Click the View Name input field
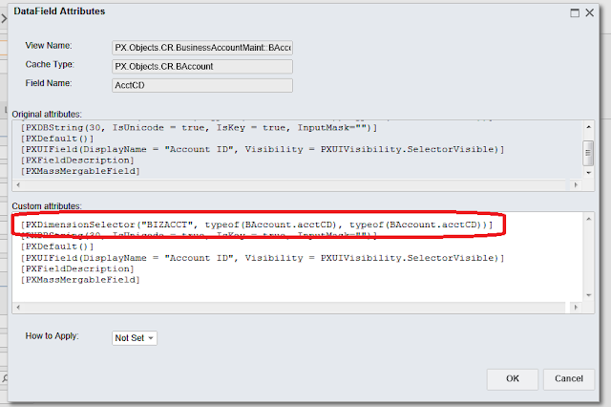The height and width of the screenshot is (407, 611). tap(202, 48)
